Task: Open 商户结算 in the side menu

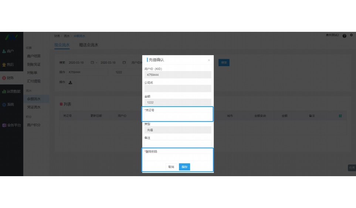Action: 34,56
